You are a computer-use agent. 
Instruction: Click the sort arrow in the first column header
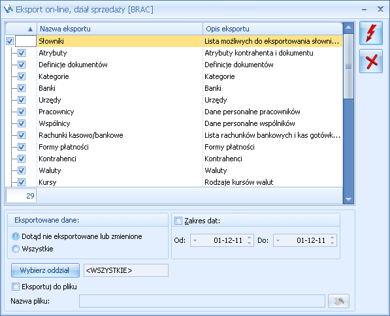click(30, 29)
